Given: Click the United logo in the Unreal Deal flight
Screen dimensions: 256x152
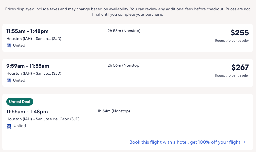Looking at the screenshot, I should tap(9, 126).
